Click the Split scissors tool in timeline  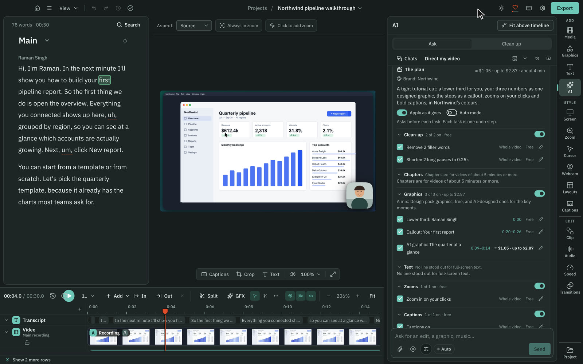coord(208,296)
